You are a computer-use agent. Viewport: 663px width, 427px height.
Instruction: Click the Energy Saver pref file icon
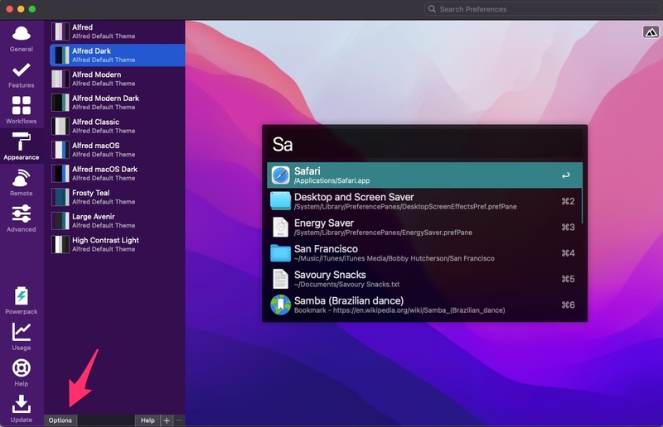[280, 228]
